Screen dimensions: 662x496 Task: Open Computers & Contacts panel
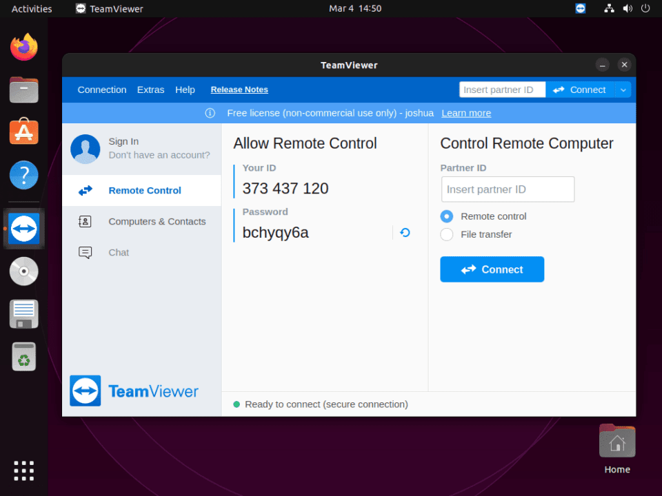[157, 221]
